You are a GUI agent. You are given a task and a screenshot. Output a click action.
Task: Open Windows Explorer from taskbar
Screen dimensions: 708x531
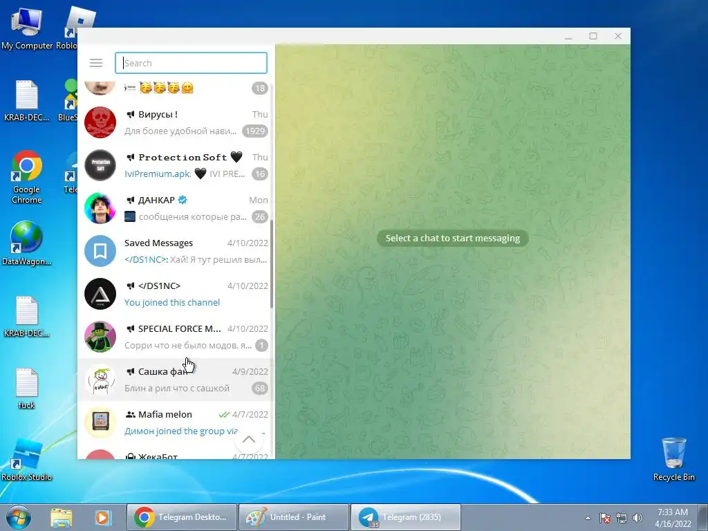click(62, 517)
